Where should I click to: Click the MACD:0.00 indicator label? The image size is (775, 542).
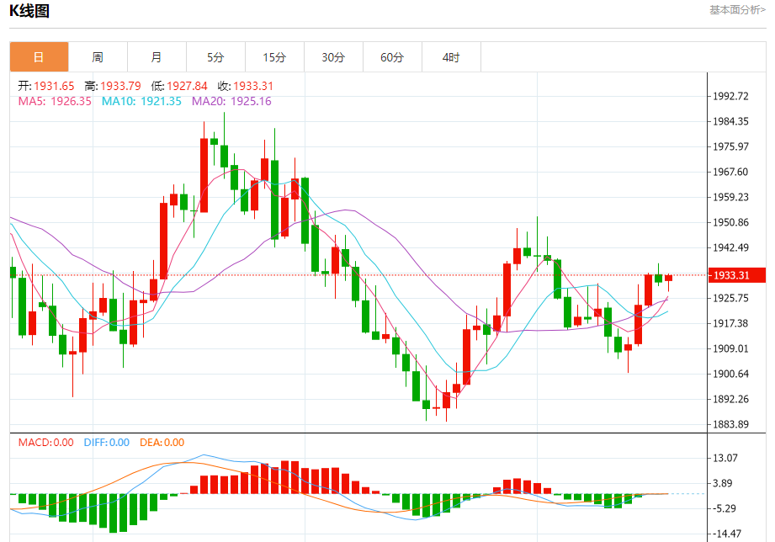pyautogui.click(x=46, y=443)
